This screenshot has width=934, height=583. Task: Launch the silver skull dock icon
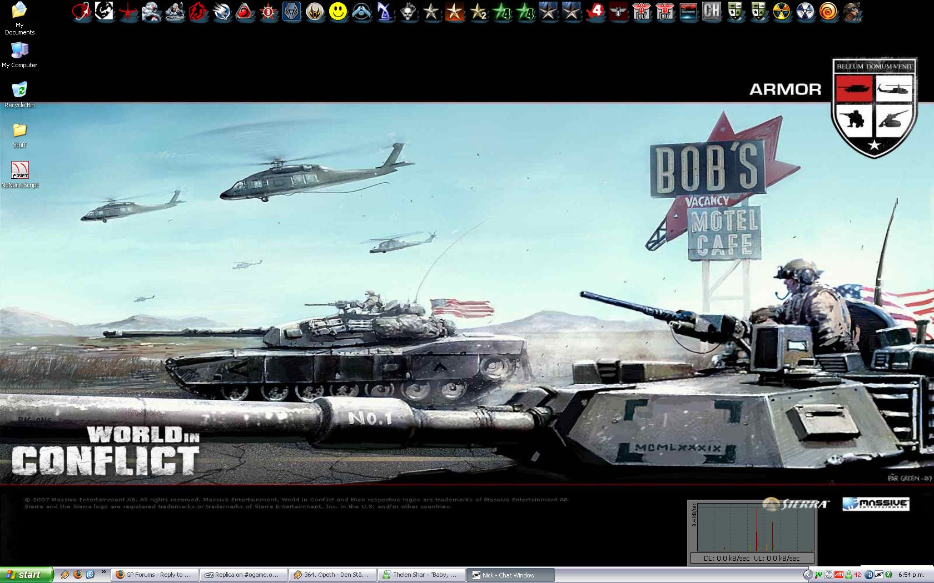(408, 11)
